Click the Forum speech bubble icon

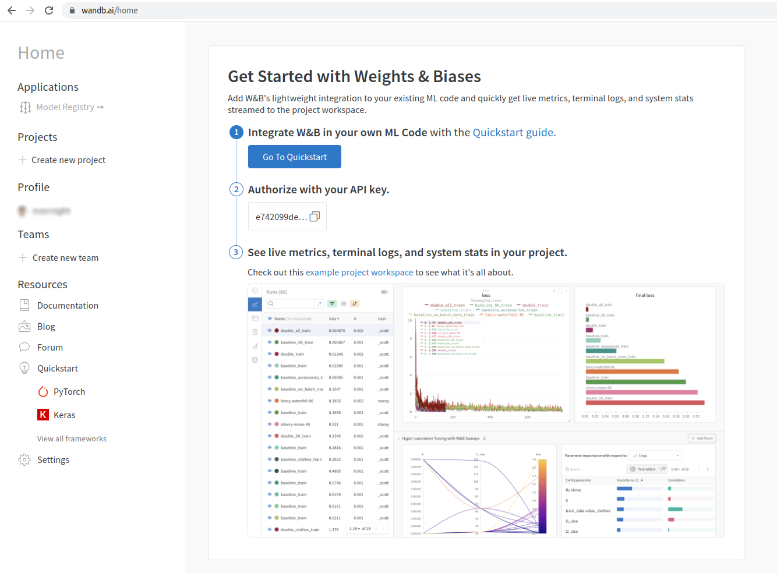(x=24, y=347)
